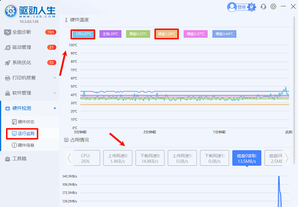Open the 工具箱 menu item
Viewport: 298px width, 207px height.
coord(30,159)
